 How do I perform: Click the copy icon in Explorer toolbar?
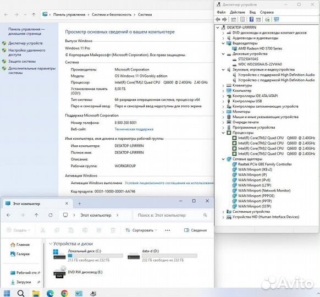click(x=57, y=230)
